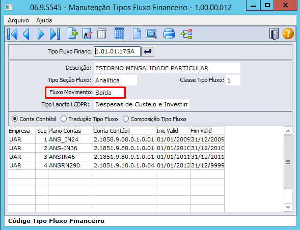Viewport: 300px width, 230px height.
Task: Click the Seq column header
Action: point(42,131)
